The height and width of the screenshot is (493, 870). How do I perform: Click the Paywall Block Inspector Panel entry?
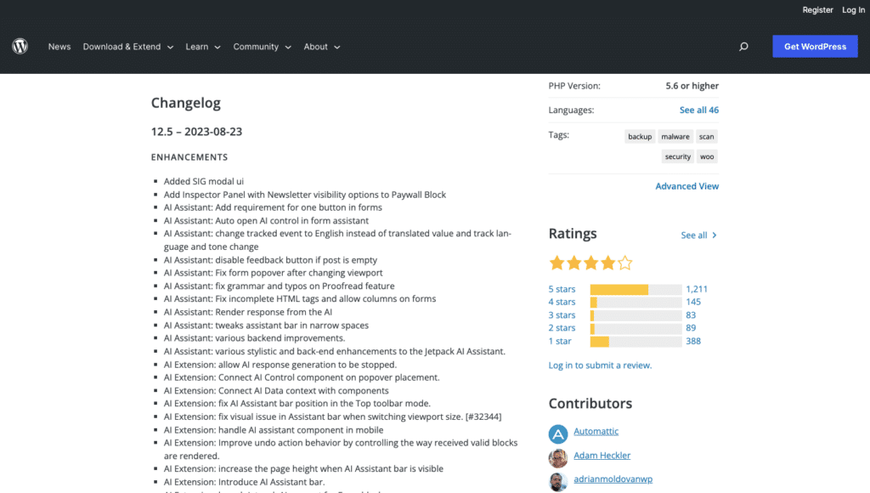[x=305, y=195]
